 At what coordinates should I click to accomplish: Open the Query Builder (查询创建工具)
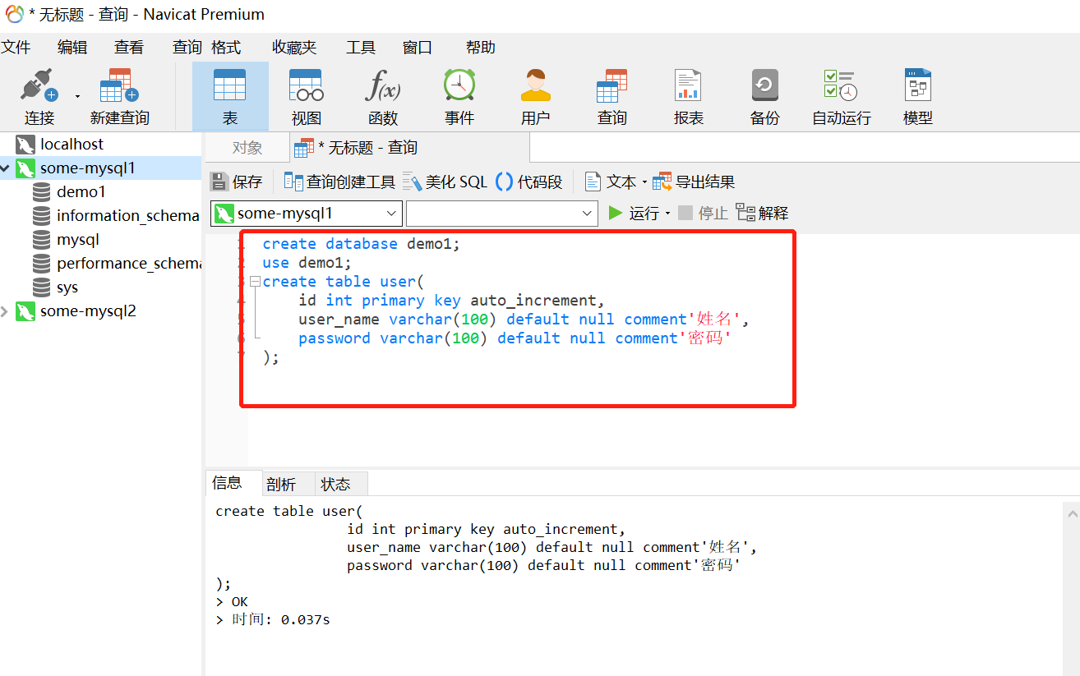339,182
